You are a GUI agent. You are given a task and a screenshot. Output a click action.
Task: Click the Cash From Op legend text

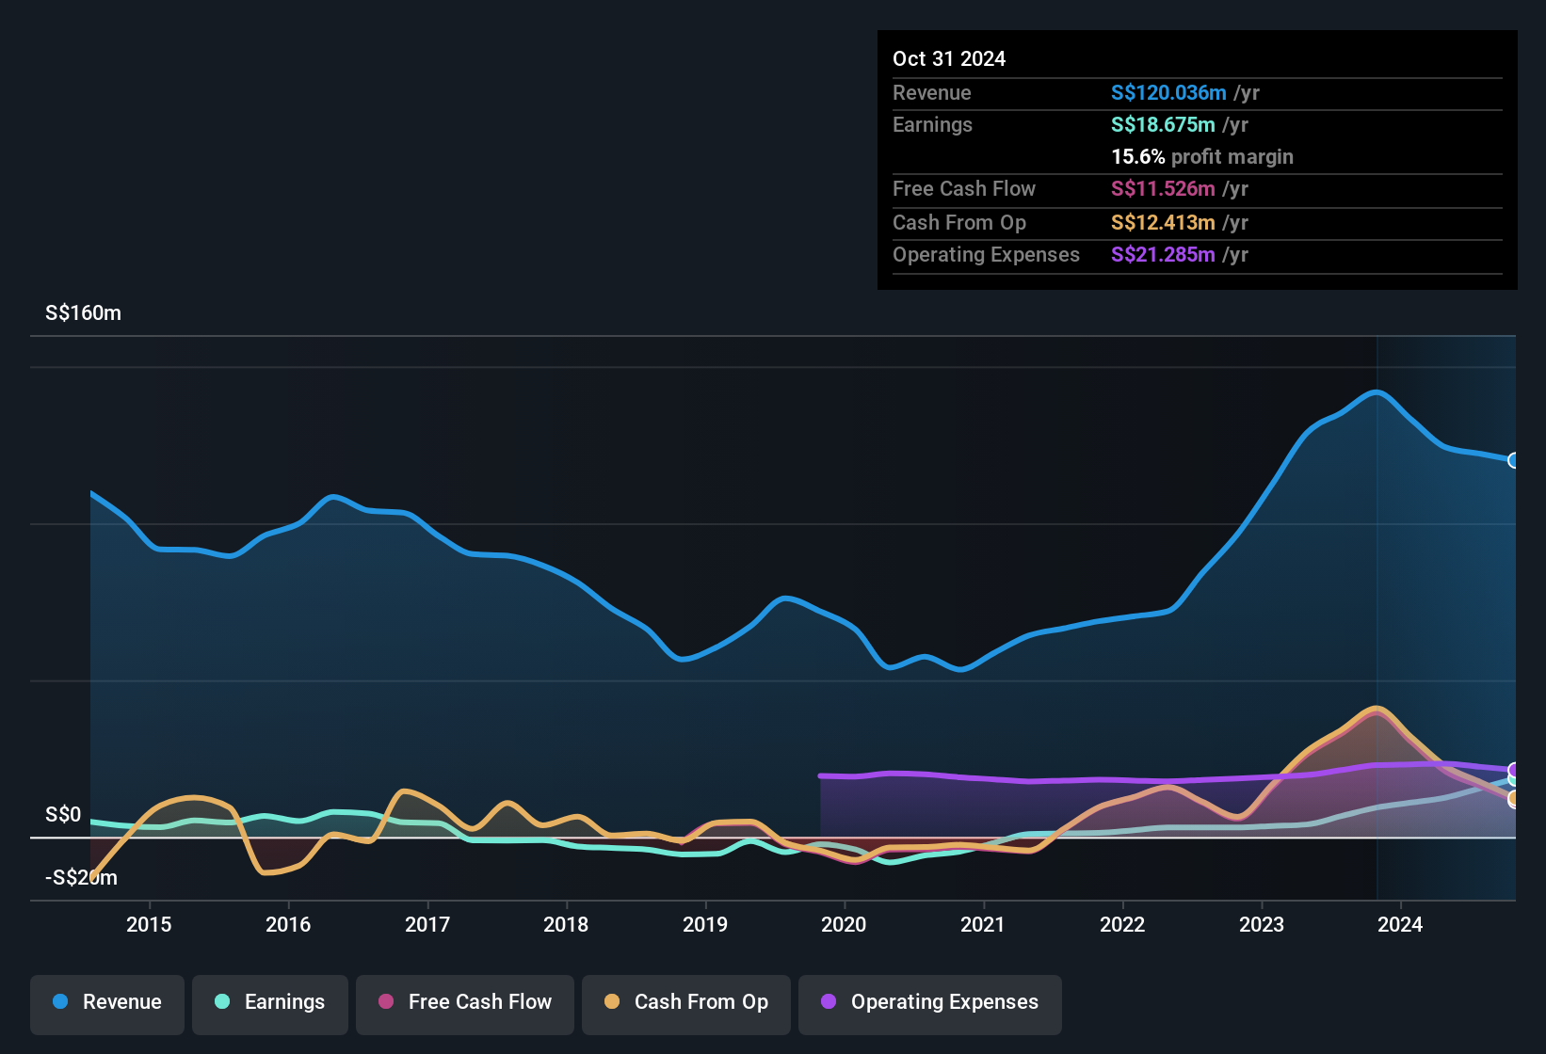pyautogui.click(x=701, y=1002)
